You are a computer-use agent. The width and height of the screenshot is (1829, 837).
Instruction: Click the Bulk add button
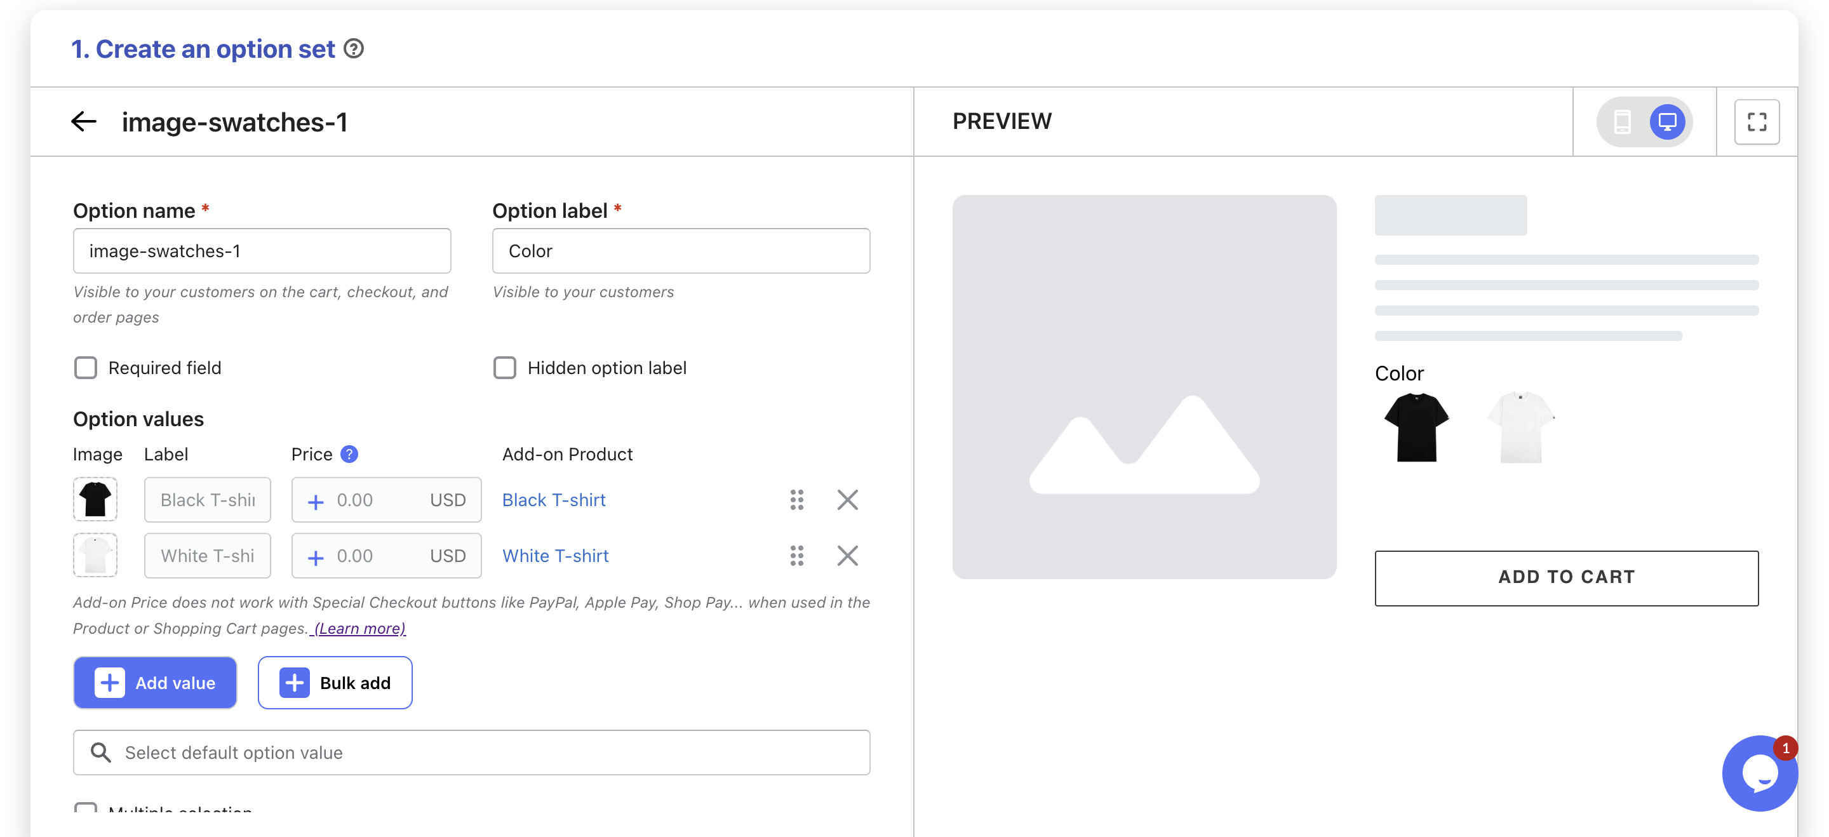pos(335,682)
